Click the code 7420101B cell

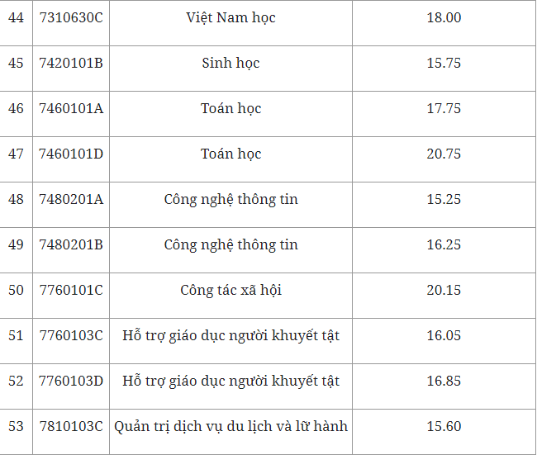click(71, 64)
